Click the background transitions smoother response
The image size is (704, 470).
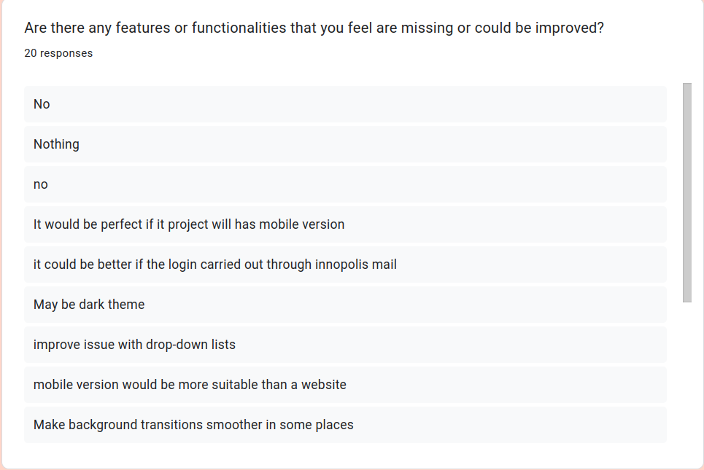345,425
